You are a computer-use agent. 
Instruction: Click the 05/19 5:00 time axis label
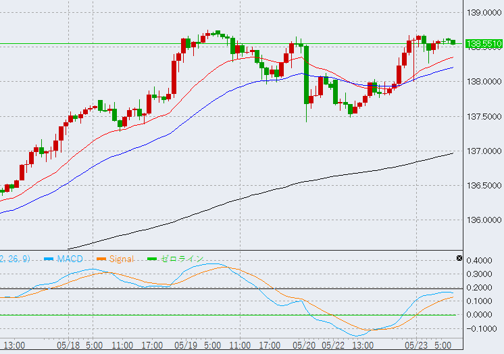coord(199,345)
